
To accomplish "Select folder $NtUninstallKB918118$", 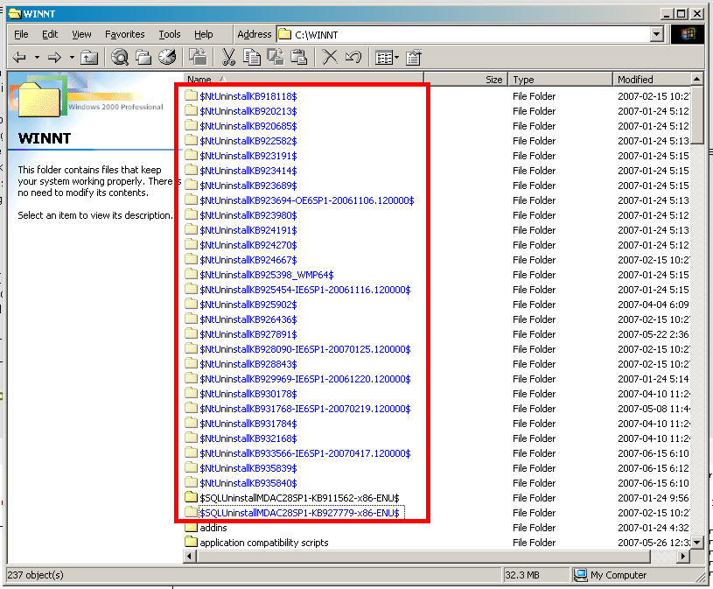I will point(248,96).
